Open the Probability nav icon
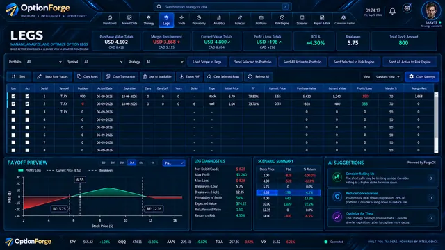 pyautogui.click(x=199, y=20)
